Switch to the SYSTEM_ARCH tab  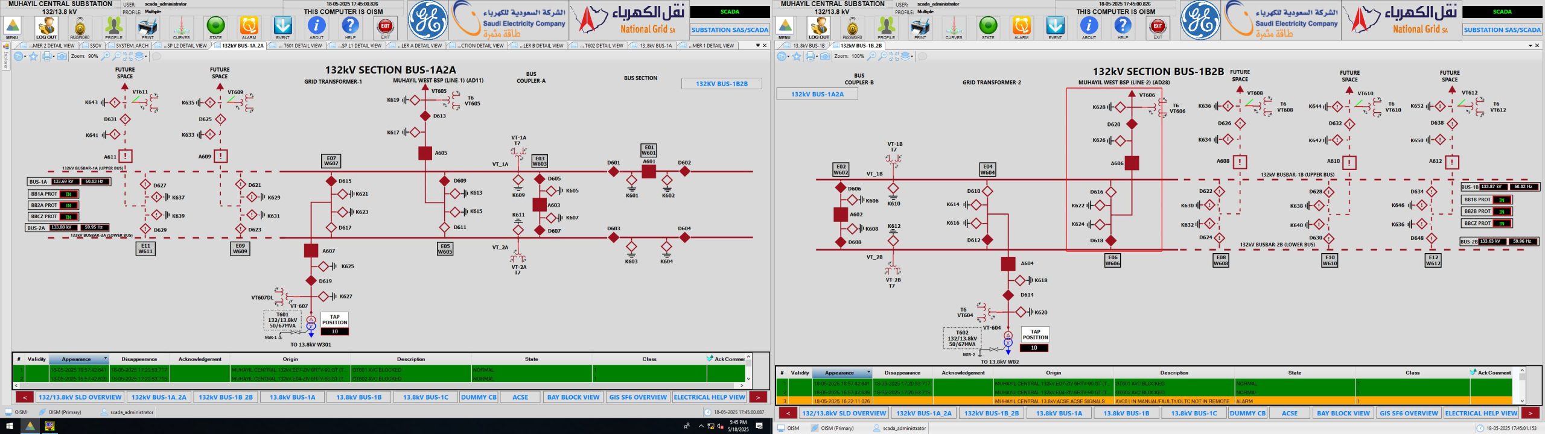tap(132, 45)
